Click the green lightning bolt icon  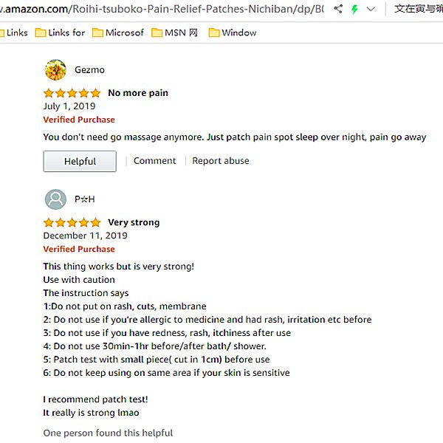[354, 9]
